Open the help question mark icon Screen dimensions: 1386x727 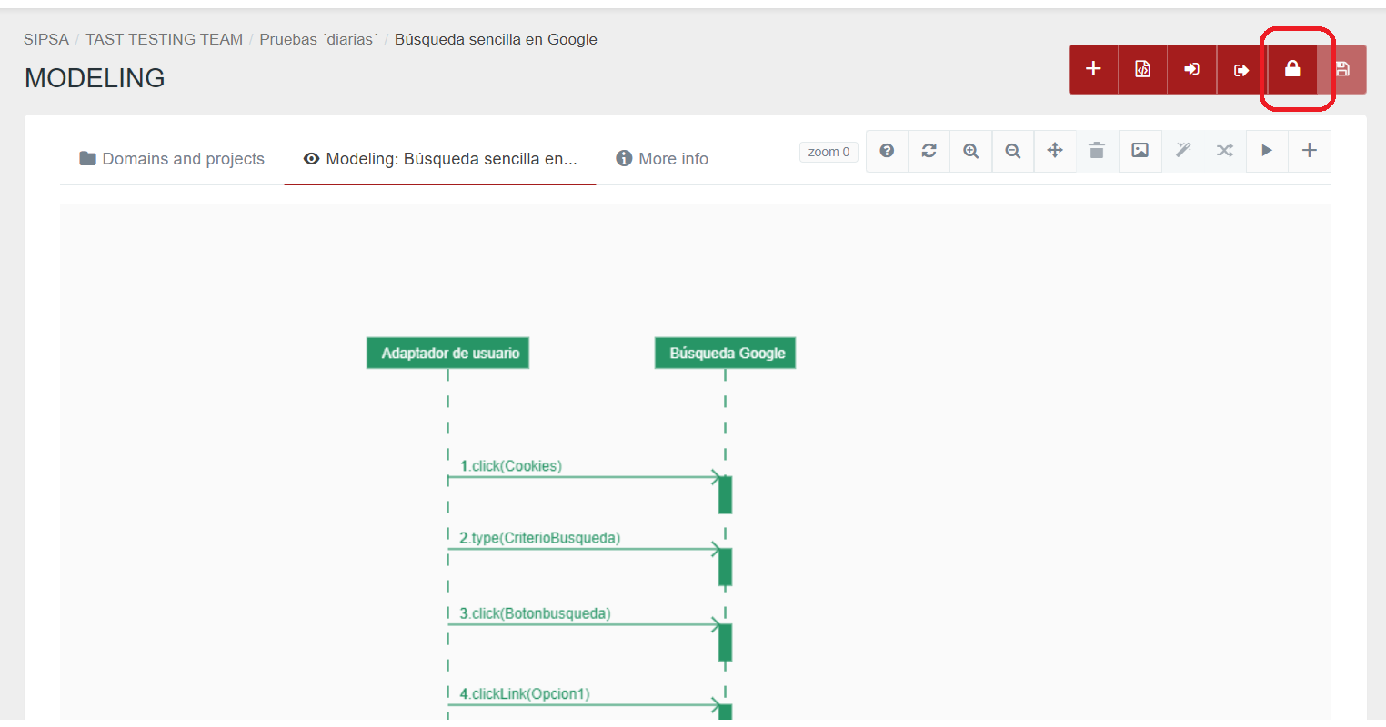[887, 151]
